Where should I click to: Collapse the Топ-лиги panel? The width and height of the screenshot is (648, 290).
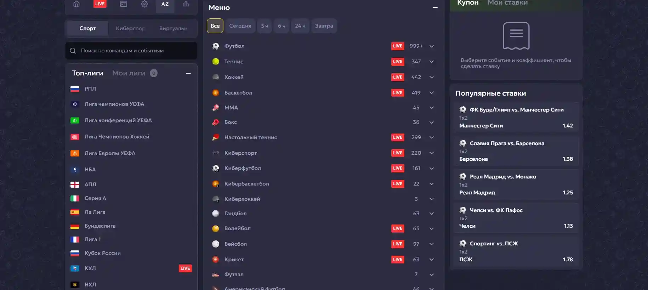(x=188, y=73)
